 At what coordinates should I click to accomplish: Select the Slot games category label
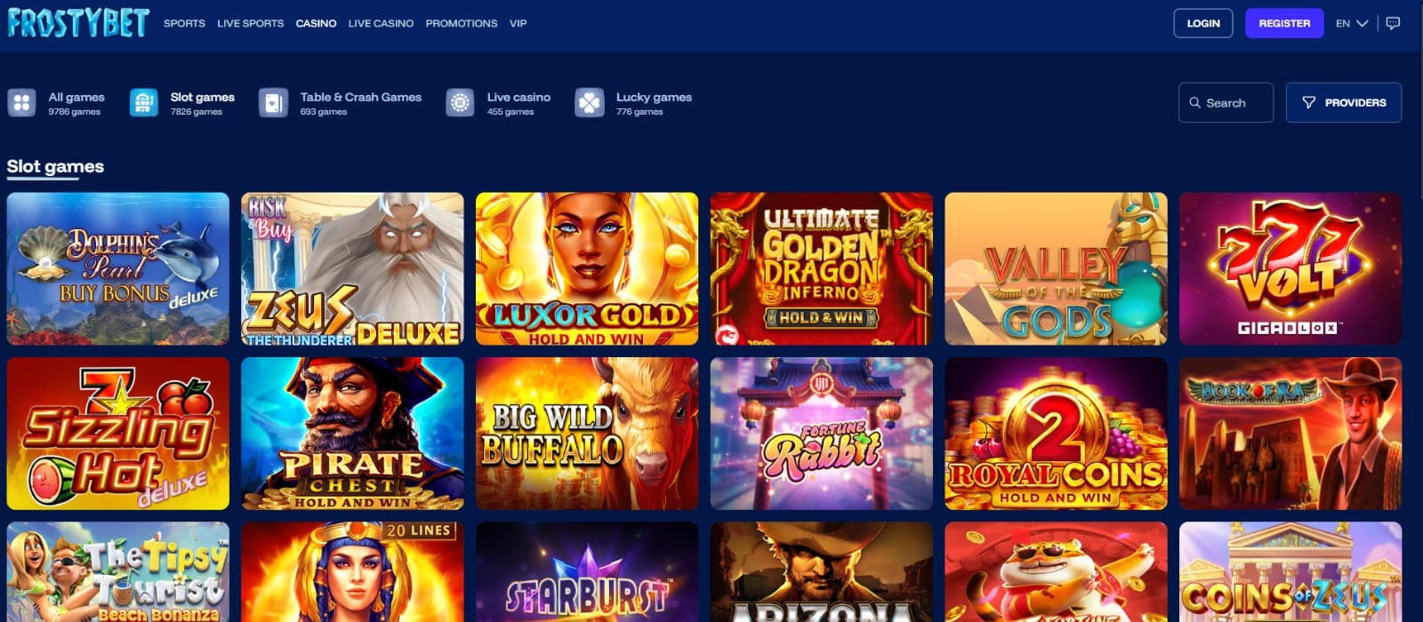point(203,97)
